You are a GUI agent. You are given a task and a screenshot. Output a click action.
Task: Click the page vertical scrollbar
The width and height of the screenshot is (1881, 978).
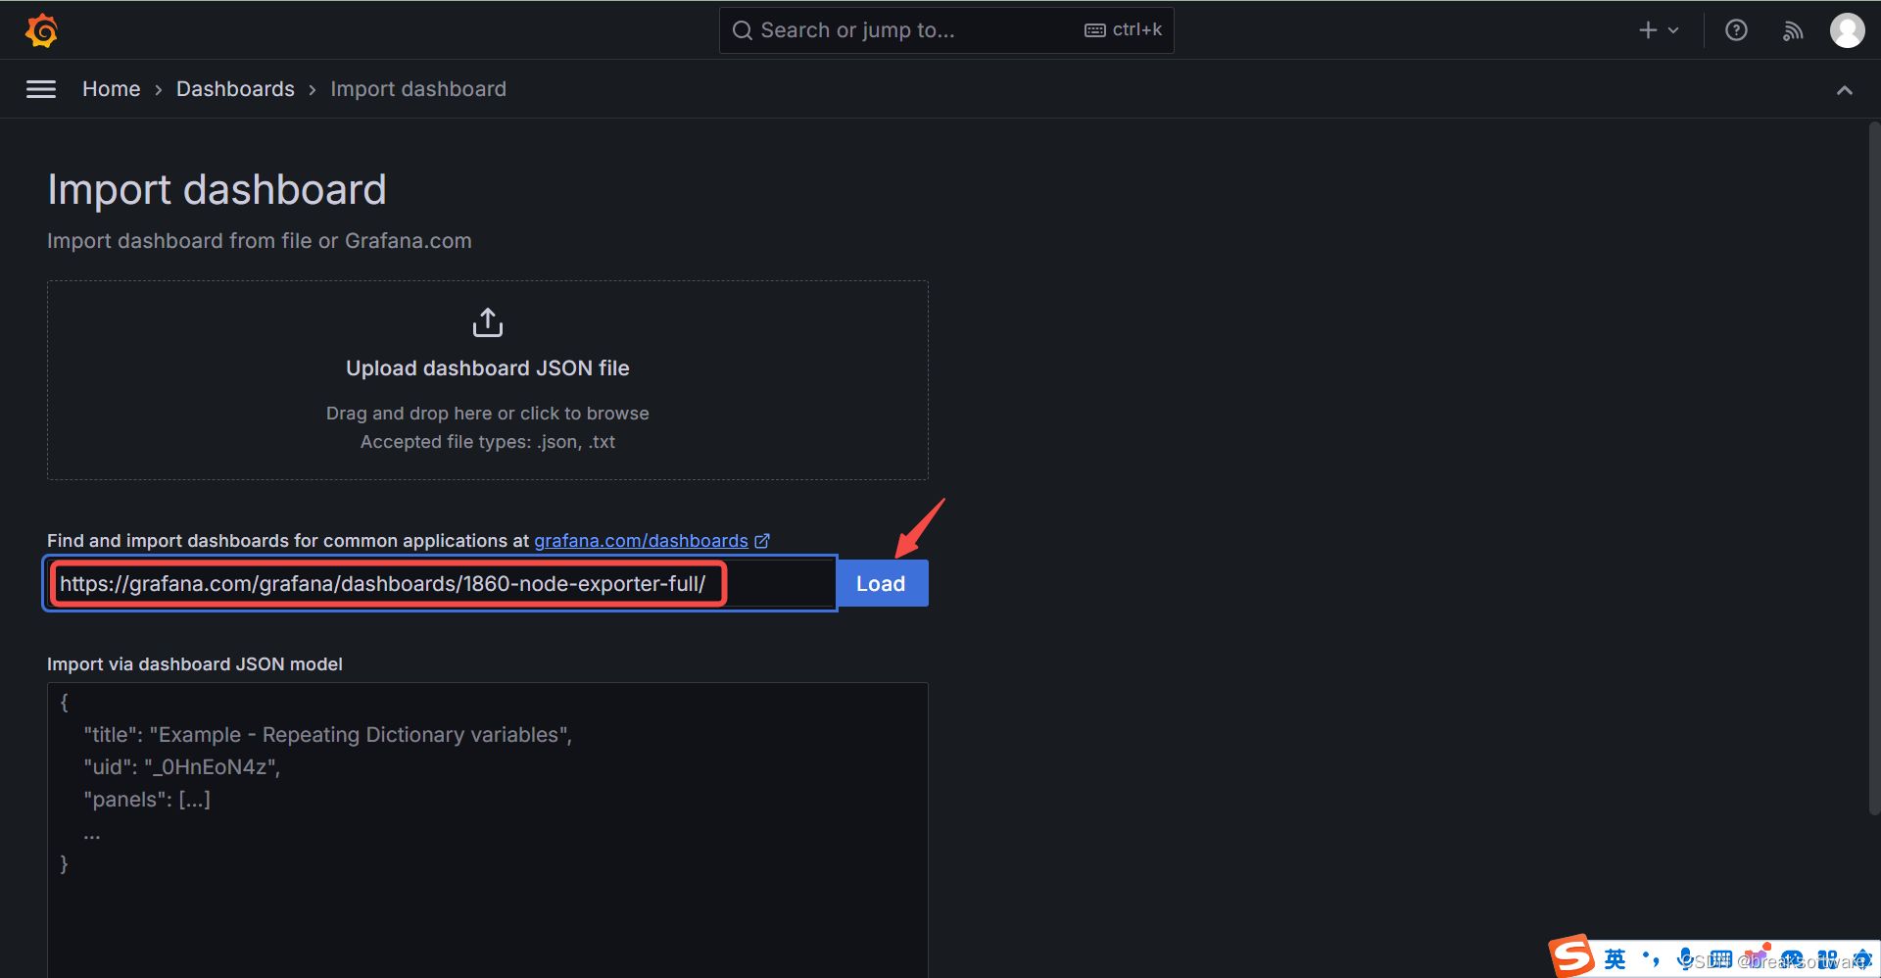(1874, 468)
